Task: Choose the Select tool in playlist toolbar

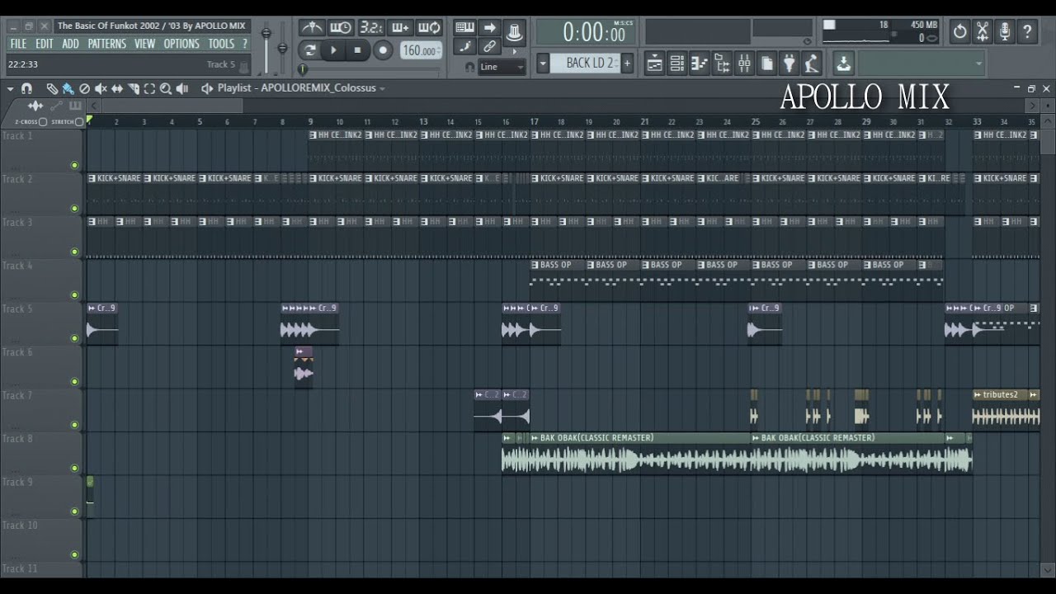Action: coord(149,88)
